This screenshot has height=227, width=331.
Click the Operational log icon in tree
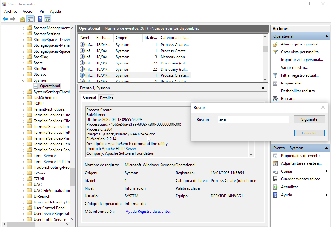point(36,86)
